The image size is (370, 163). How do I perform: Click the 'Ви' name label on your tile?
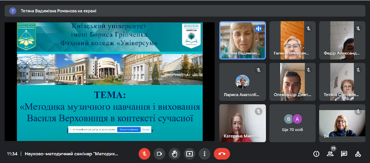(326, 136)
